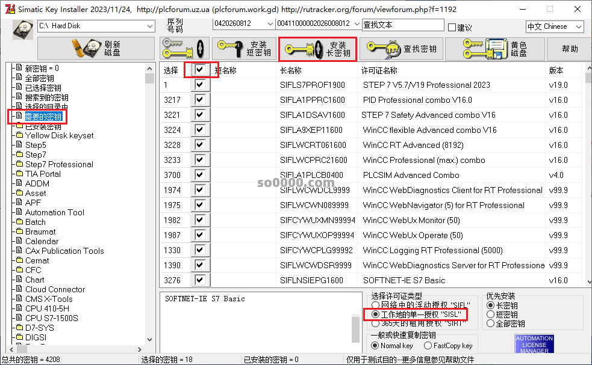Viewport: 592px width, 365px height.
Task: Uncheck the checkbox for row 1974
Action: click(200, 190)
